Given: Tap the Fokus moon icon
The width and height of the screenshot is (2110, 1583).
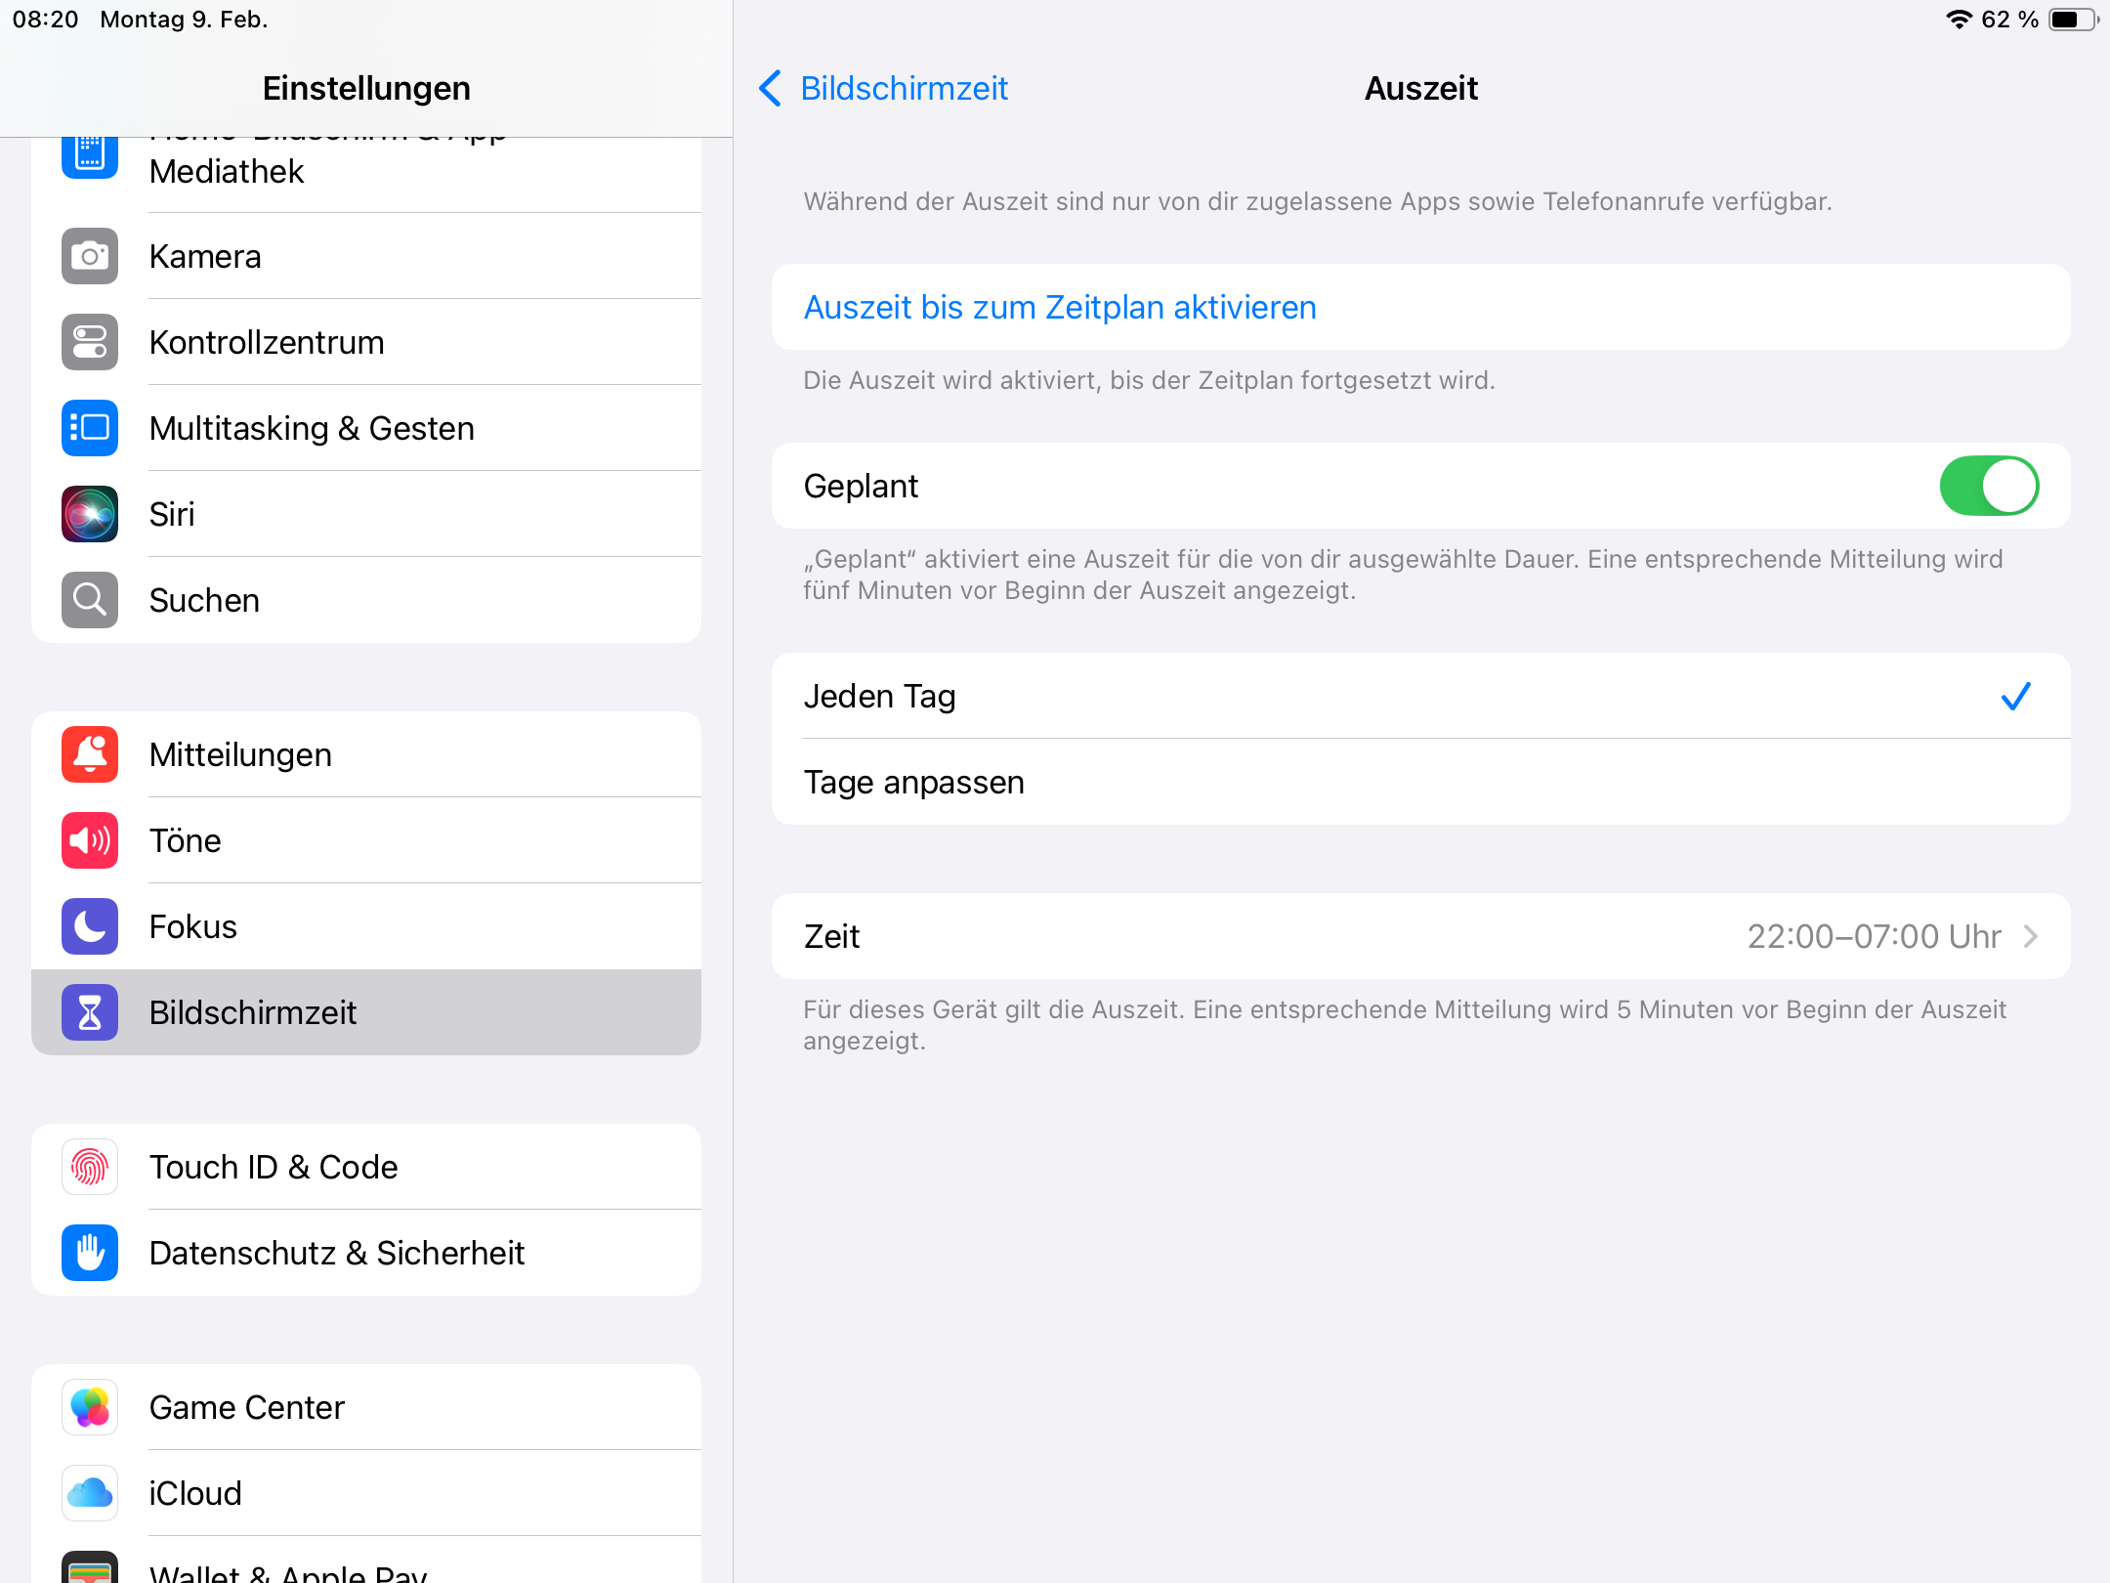Looking at the screenshot, I should point(90,926).
